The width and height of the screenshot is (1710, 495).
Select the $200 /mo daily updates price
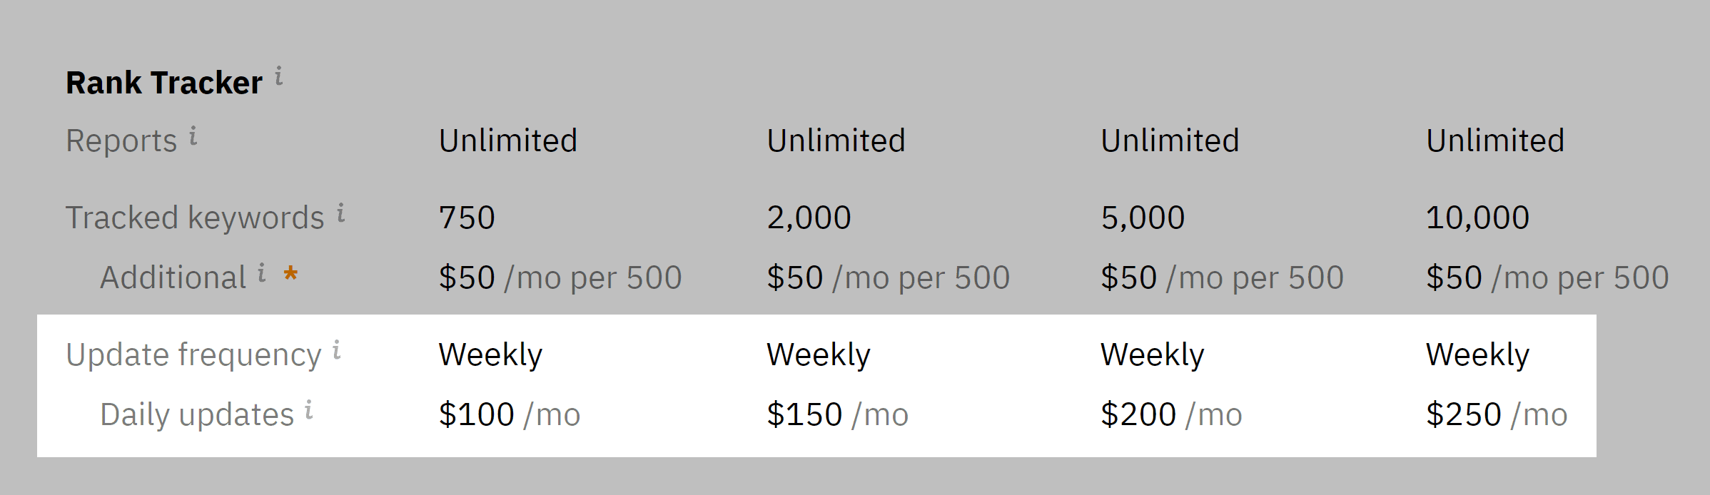[1171, 414]
